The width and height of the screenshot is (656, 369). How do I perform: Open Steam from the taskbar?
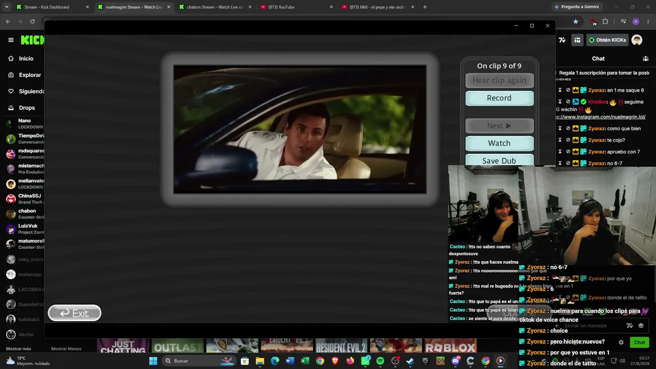(410, 361)
